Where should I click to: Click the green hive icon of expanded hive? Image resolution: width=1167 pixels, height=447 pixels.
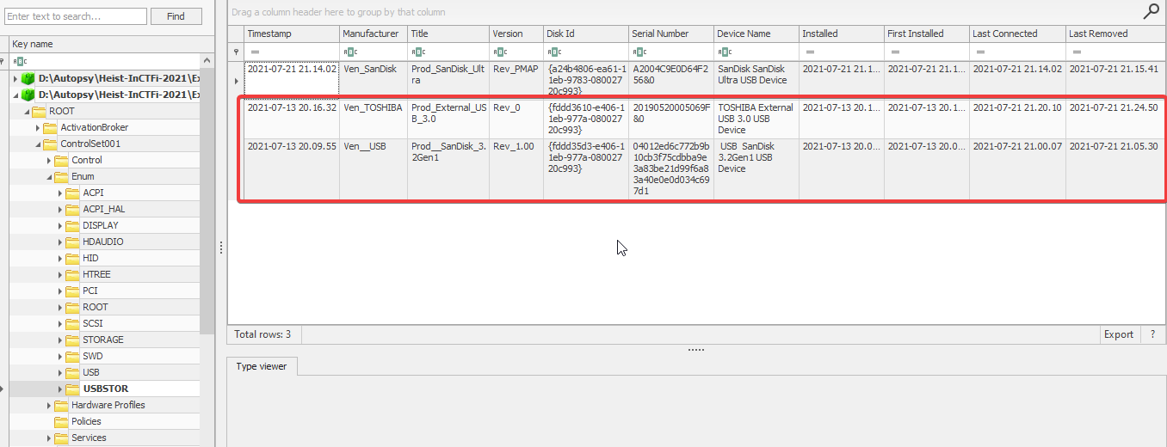click(x=27, y=95)
